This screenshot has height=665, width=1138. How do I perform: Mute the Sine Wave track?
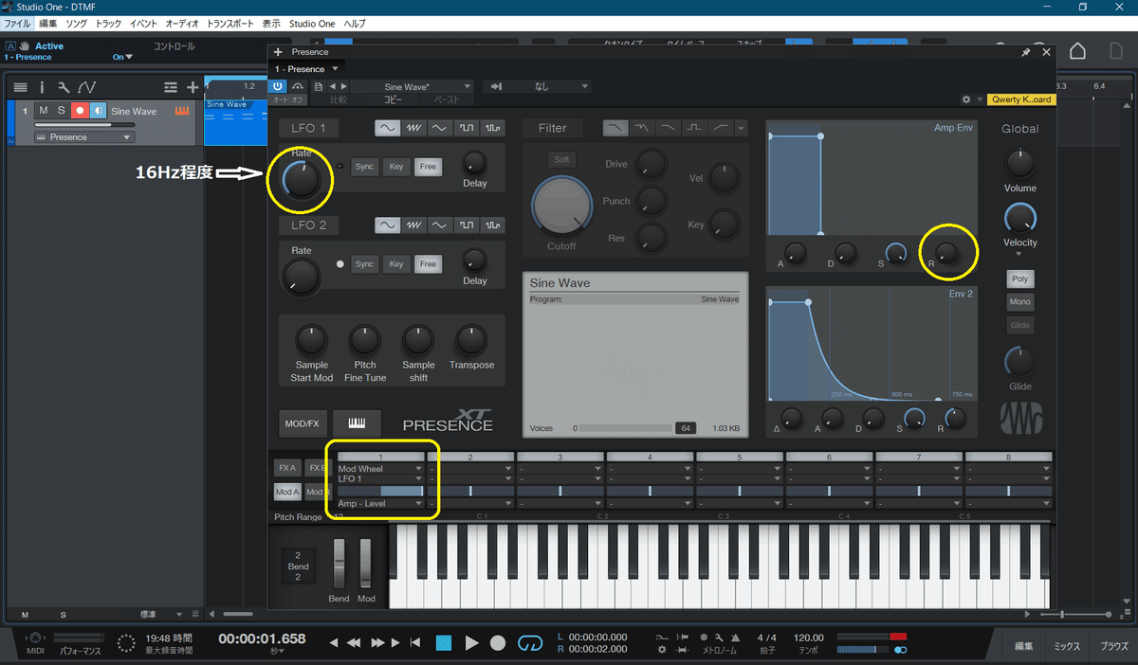click(43, 111)
